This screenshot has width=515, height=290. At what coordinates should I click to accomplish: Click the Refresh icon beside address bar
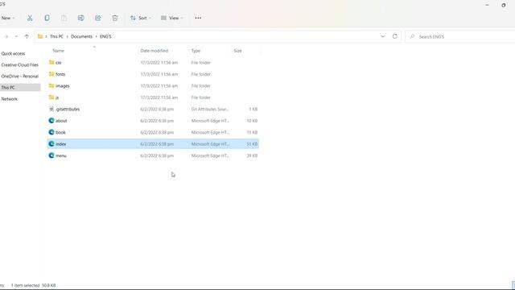(x=395, y=36)
